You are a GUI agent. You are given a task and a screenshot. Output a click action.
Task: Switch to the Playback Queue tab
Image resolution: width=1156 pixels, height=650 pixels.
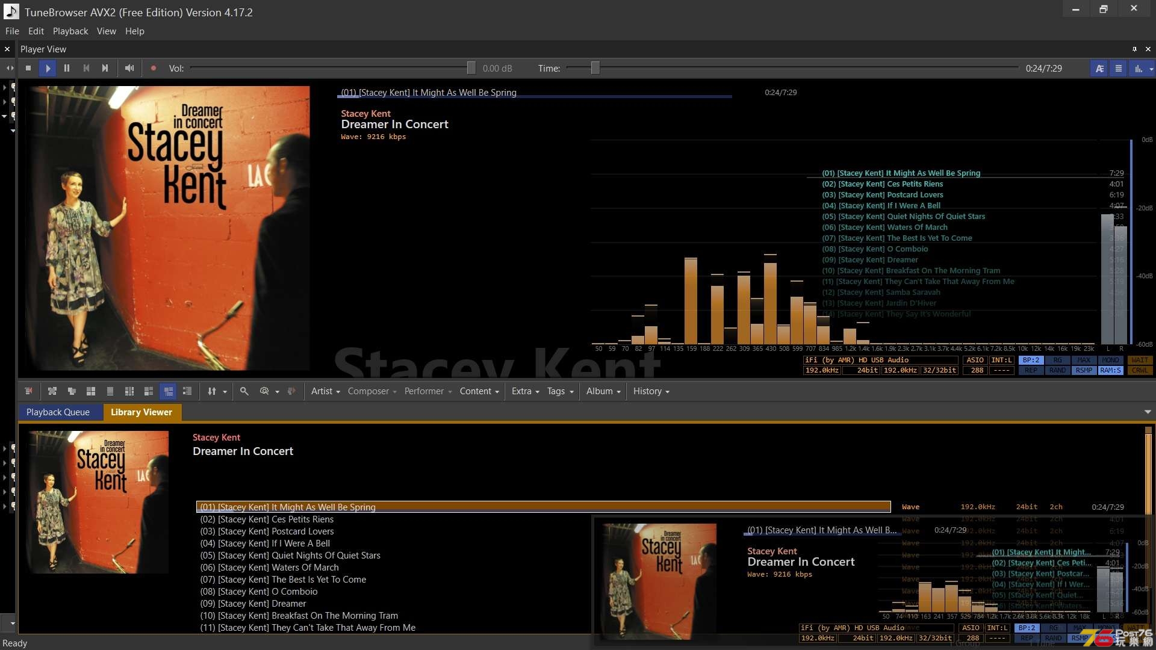58,412
